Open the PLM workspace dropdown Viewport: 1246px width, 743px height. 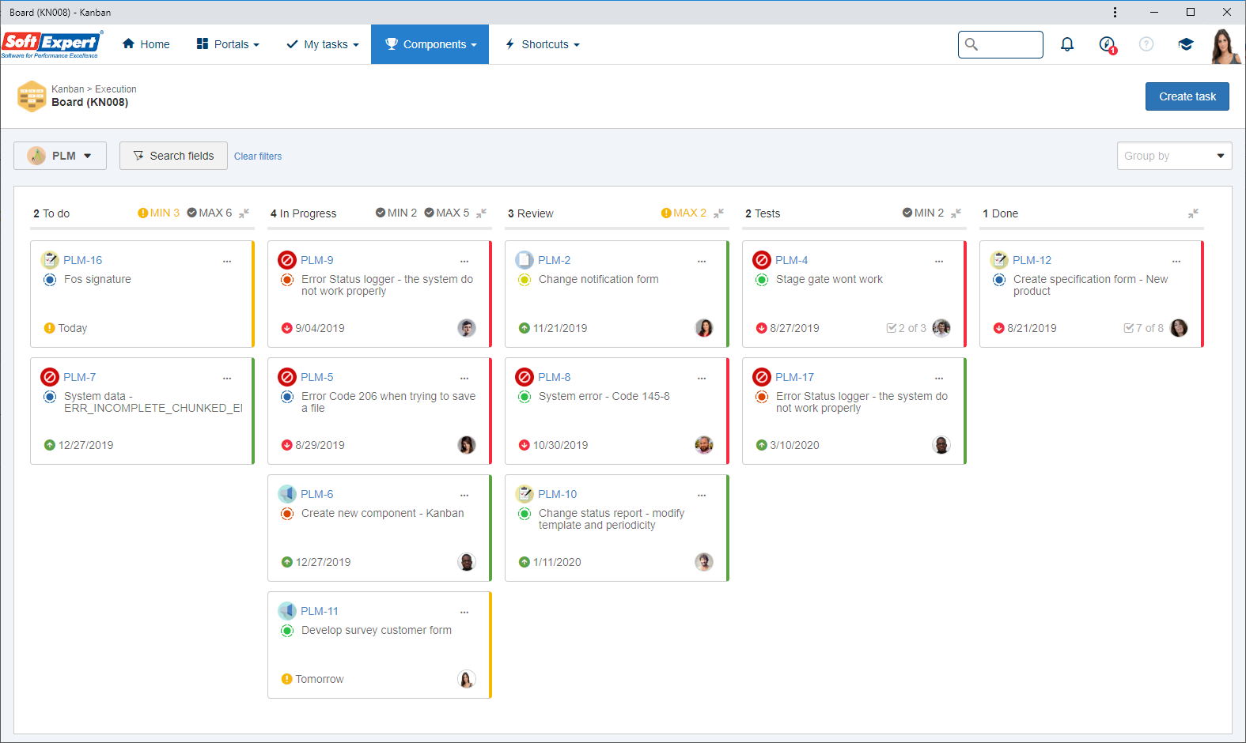click(x=59, y=156)
